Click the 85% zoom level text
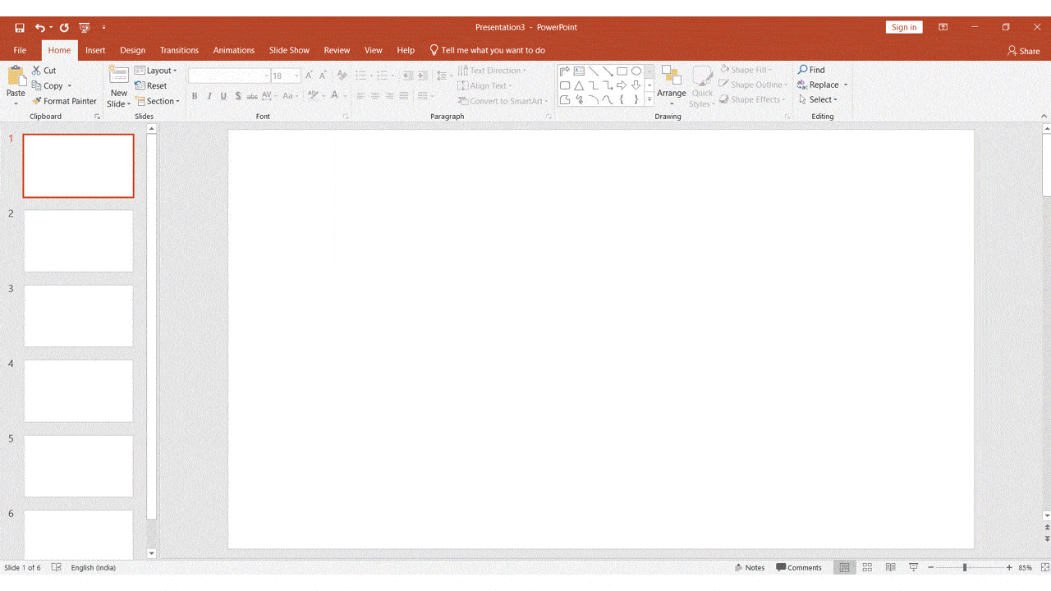 [1026, 567]
